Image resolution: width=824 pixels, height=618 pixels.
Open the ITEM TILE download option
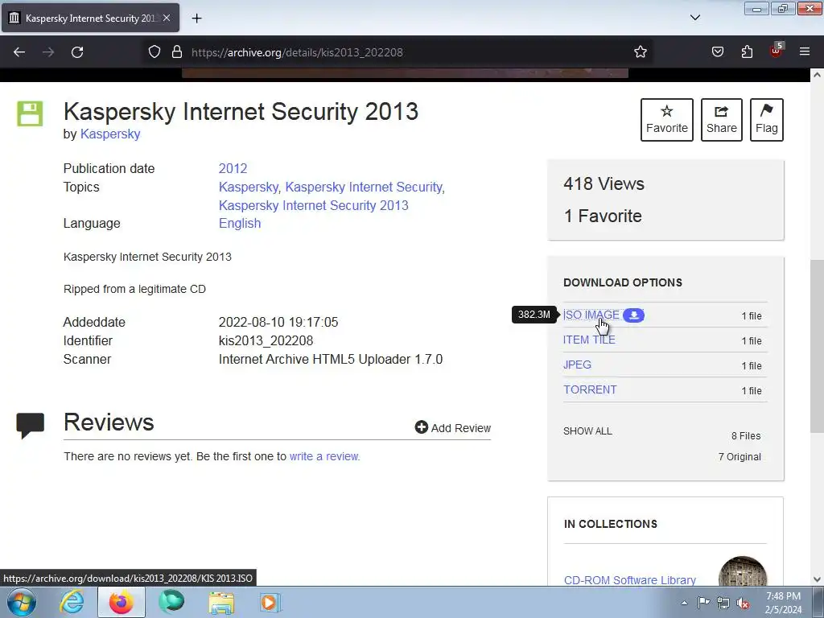[589, 340]
